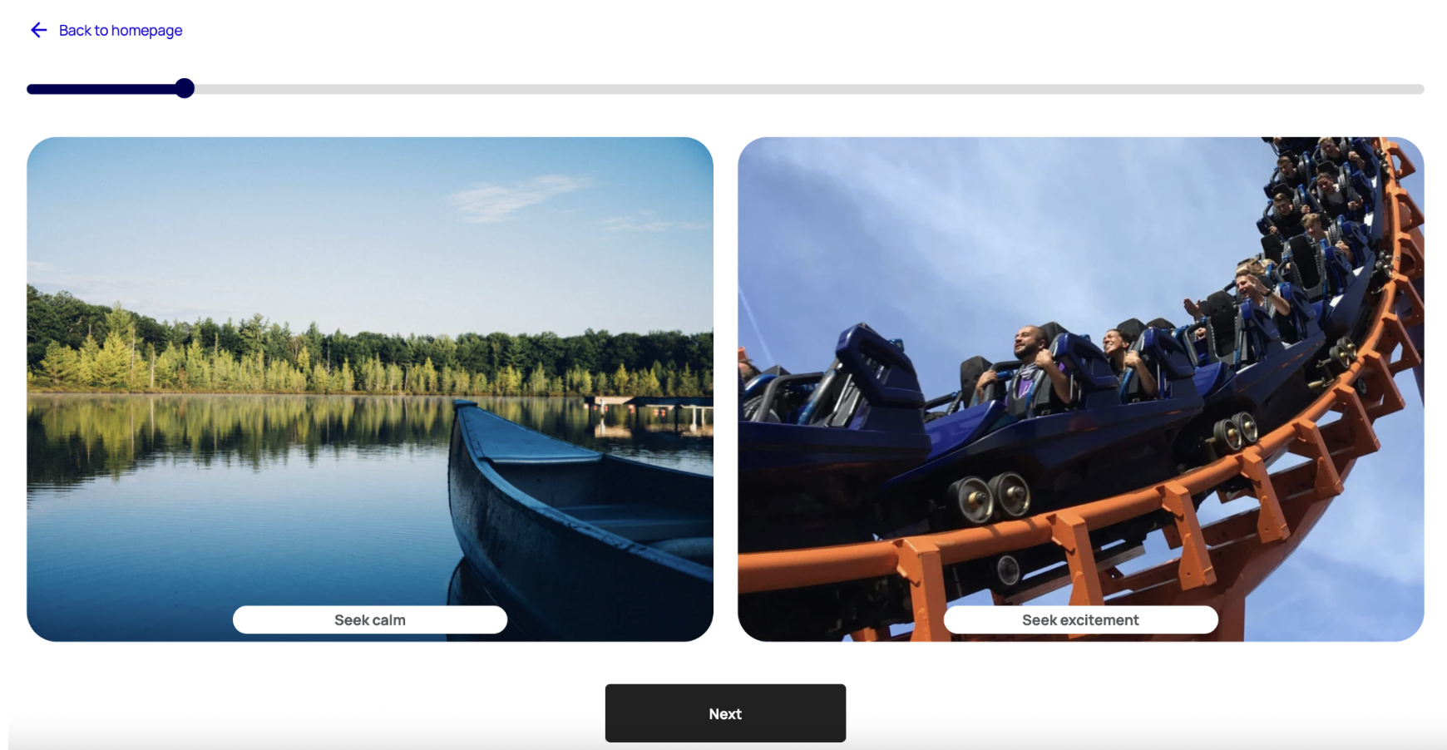1447x750 pixels.
Task: Click the progress slider handle
Action: point(185,88)
